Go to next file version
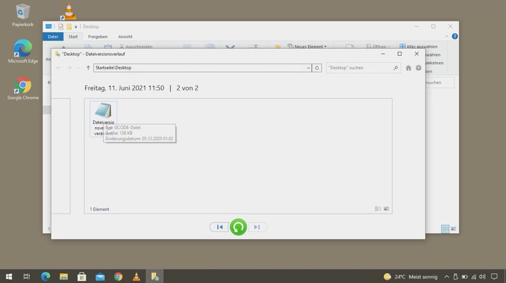Viewport: 506px width, 283px height. tap(257, 227)
